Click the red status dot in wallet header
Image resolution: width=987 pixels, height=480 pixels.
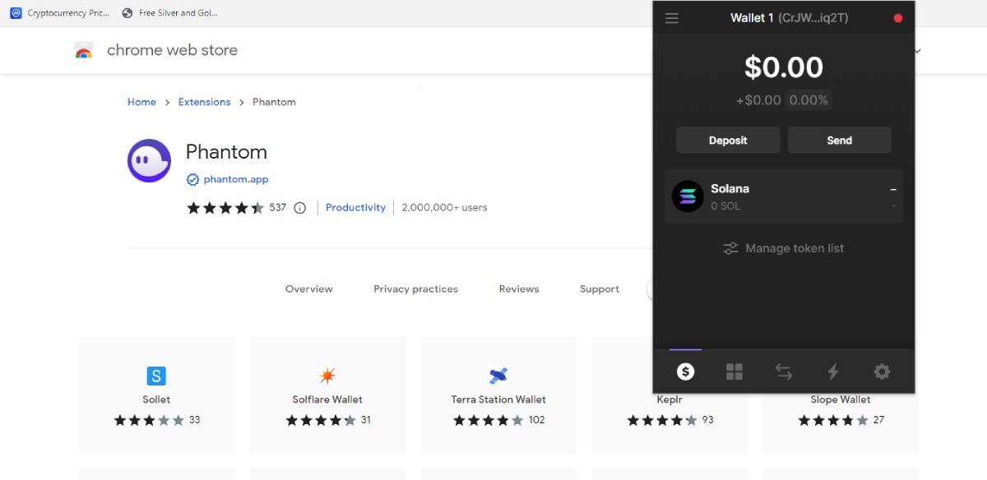pyautogui.click(x=897, y=18)
